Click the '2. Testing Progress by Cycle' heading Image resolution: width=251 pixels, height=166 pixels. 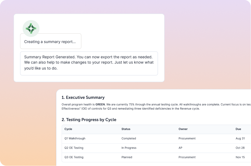[89, 120]
